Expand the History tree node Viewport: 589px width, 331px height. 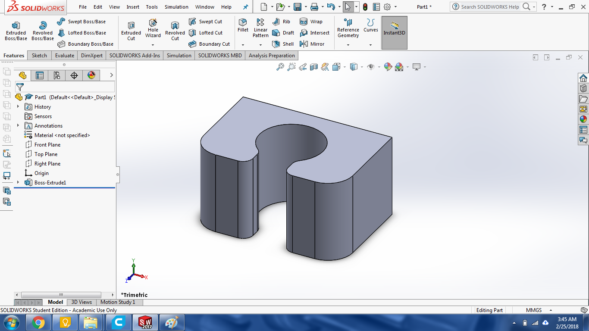[18, 106]
